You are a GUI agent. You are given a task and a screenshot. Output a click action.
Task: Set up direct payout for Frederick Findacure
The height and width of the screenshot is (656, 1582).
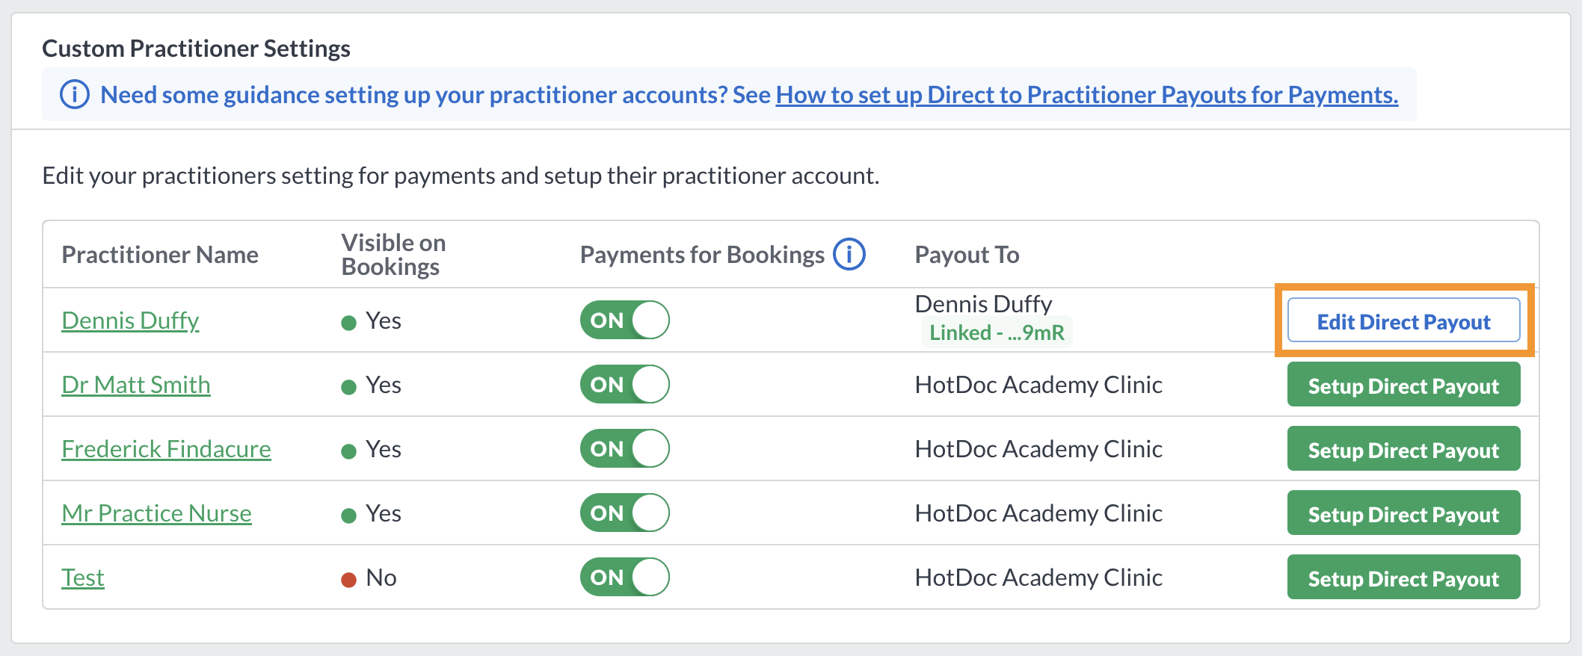coord(1404,449)
